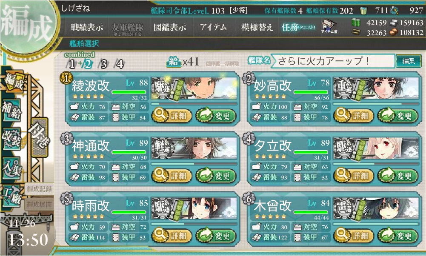Screen dimensions: 426x256
Task: Open 戦績表示 records menu
Action: coord(87,27)
